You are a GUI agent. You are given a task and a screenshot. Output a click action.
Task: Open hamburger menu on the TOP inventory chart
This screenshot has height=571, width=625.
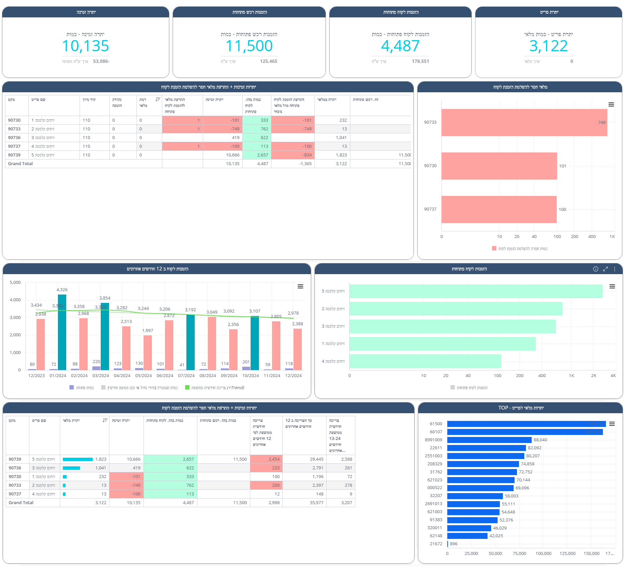click(612, 424)
